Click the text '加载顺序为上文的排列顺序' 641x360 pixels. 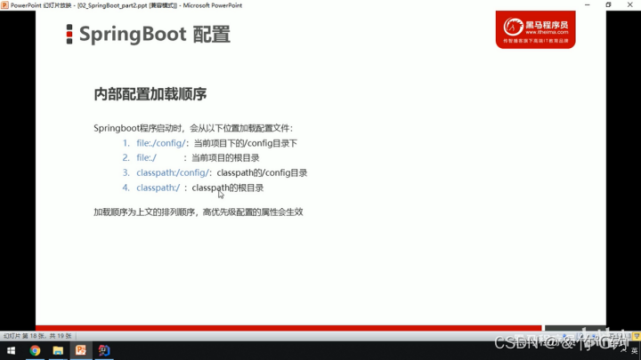point(144,212)
